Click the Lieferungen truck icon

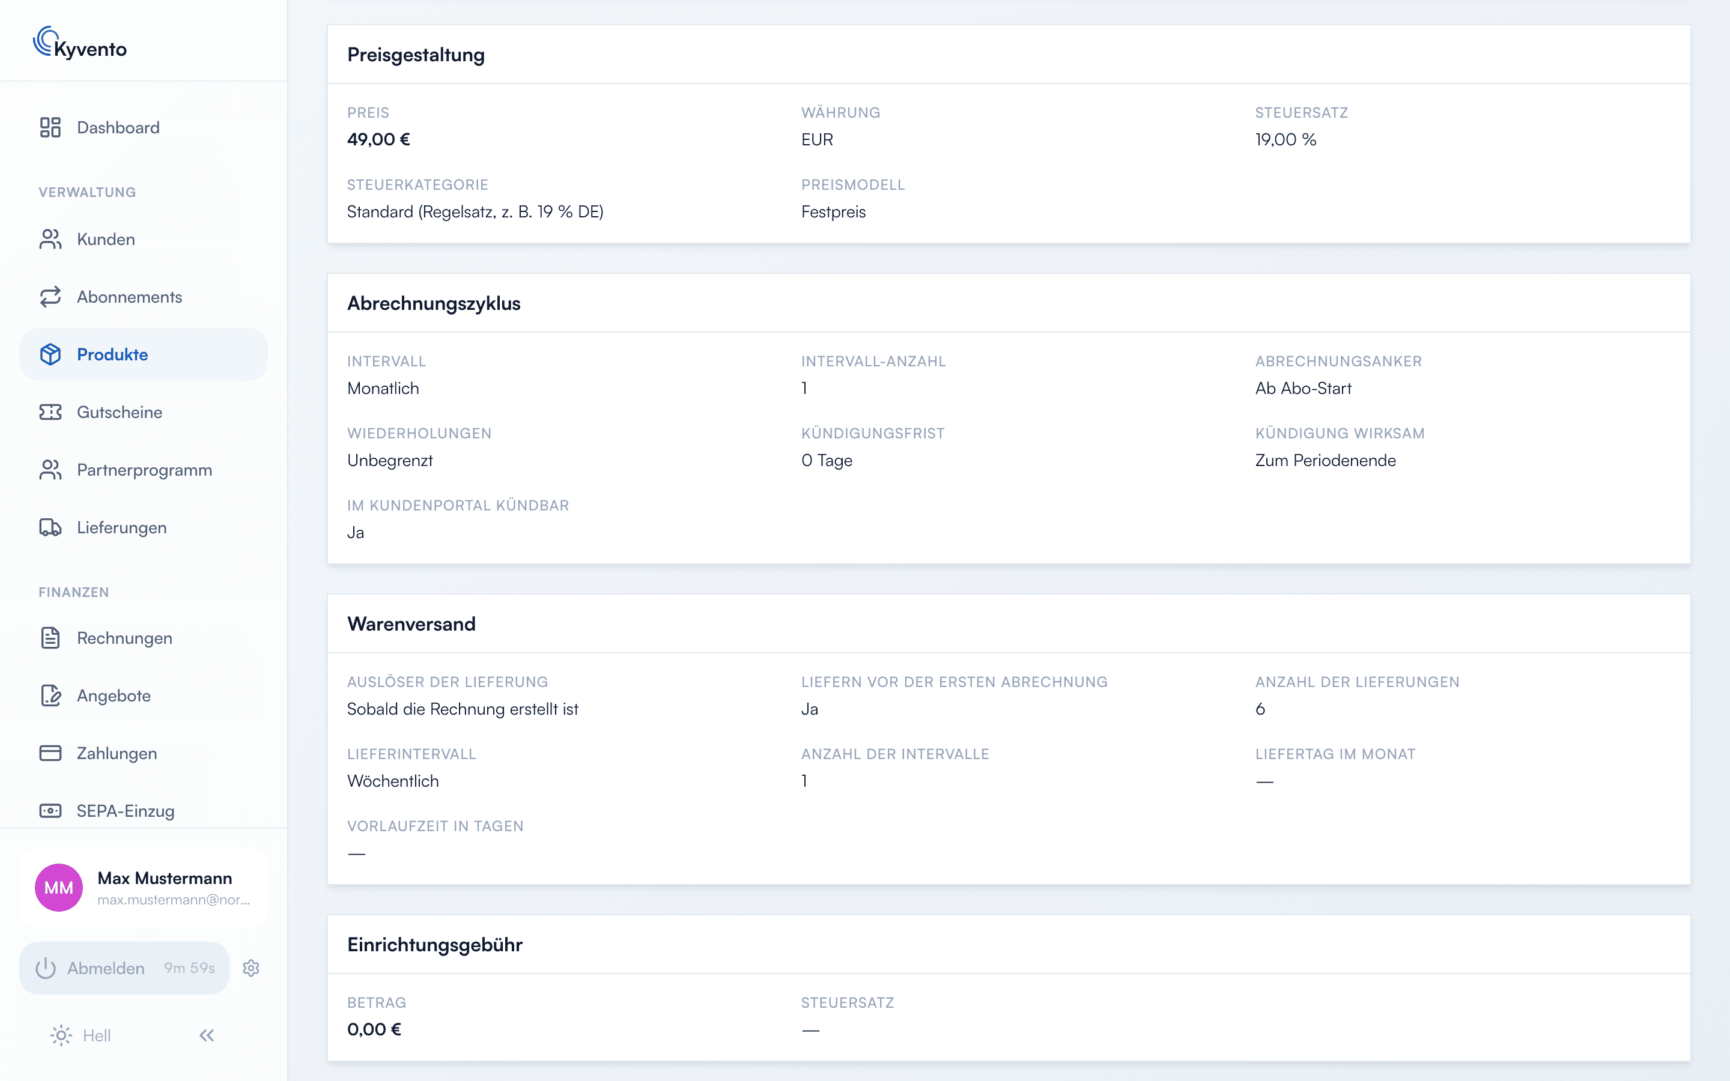[50, 528]
